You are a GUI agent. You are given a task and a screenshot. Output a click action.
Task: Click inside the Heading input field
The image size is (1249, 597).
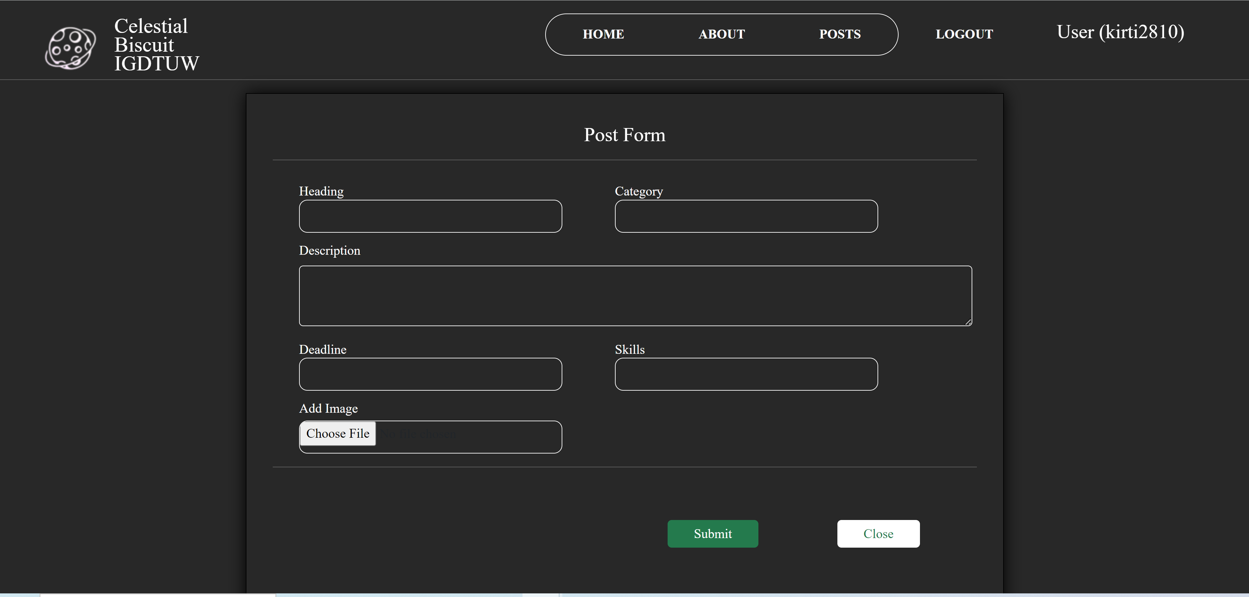(430, 216)
